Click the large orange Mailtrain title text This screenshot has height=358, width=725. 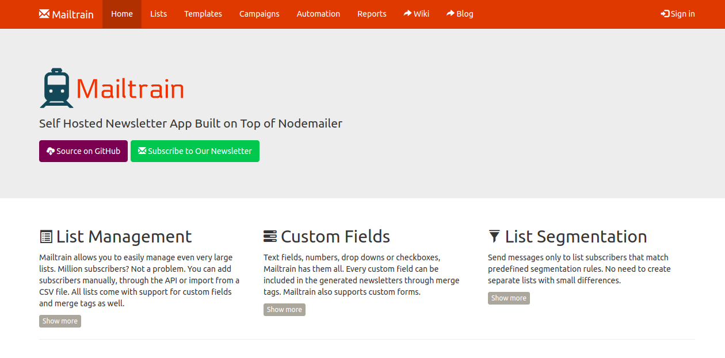coord(130,89)
